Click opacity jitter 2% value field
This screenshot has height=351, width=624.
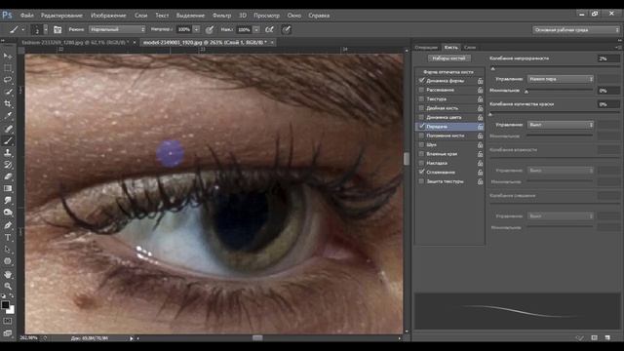click(608, 58)
